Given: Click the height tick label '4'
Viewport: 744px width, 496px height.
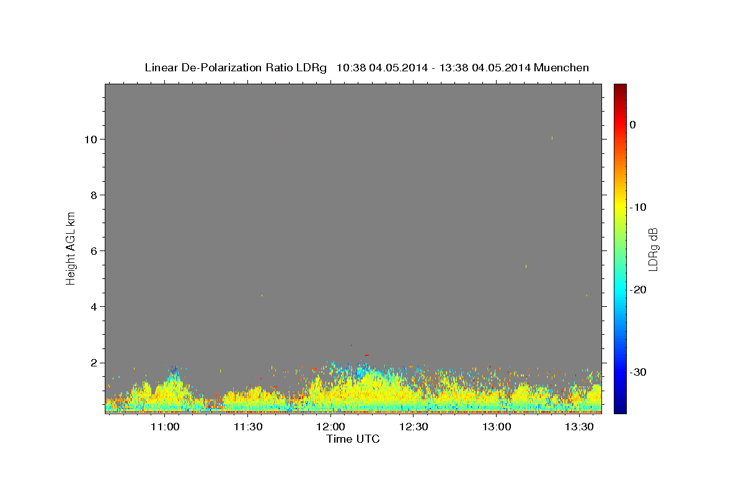Looking at the screenshot, I should [x=93, y=306].
